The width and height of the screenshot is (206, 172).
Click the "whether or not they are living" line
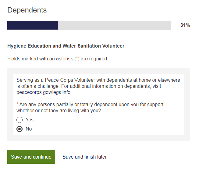(x=59, y=110)
